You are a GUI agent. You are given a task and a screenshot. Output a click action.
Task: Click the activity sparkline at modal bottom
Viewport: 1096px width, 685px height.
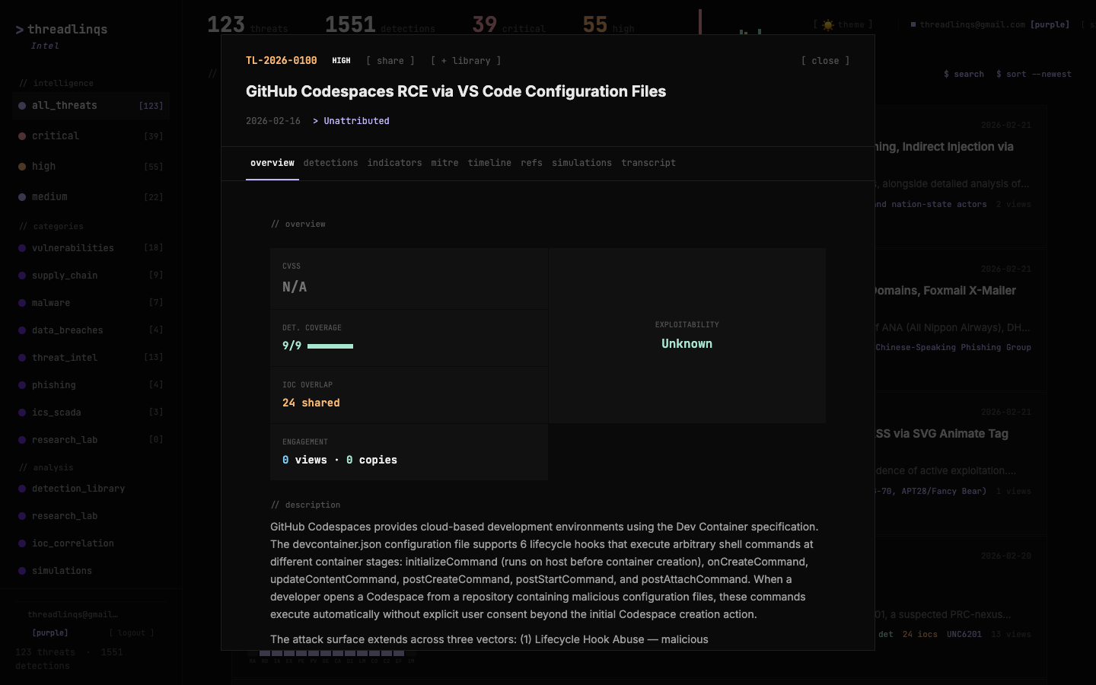[x=331, y=653]
